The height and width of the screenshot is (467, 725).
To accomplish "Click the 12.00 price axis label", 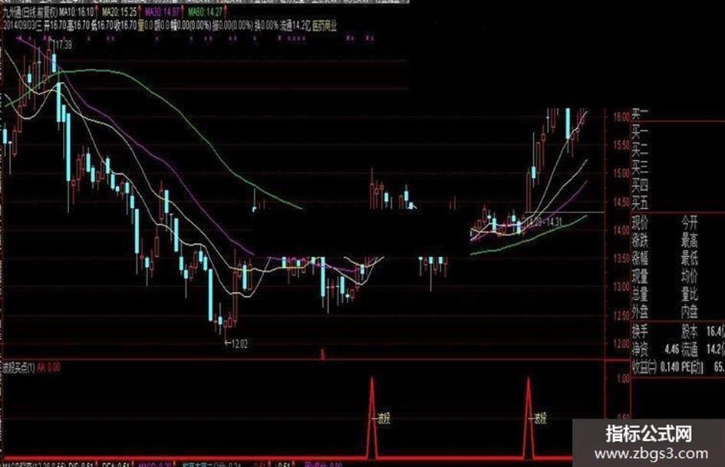I will point(621,344).
